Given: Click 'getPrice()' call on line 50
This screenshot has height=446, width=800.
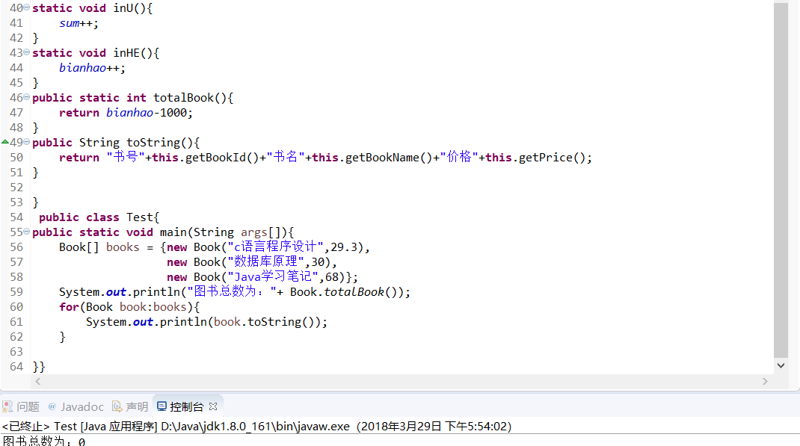Looking at the screenshot, I should 552,158.
